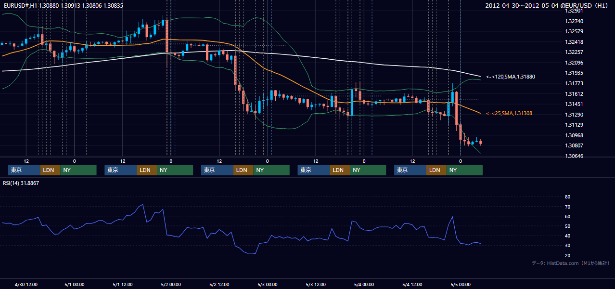Select the 5/2 00:00 time axis label

click(171, 284)
